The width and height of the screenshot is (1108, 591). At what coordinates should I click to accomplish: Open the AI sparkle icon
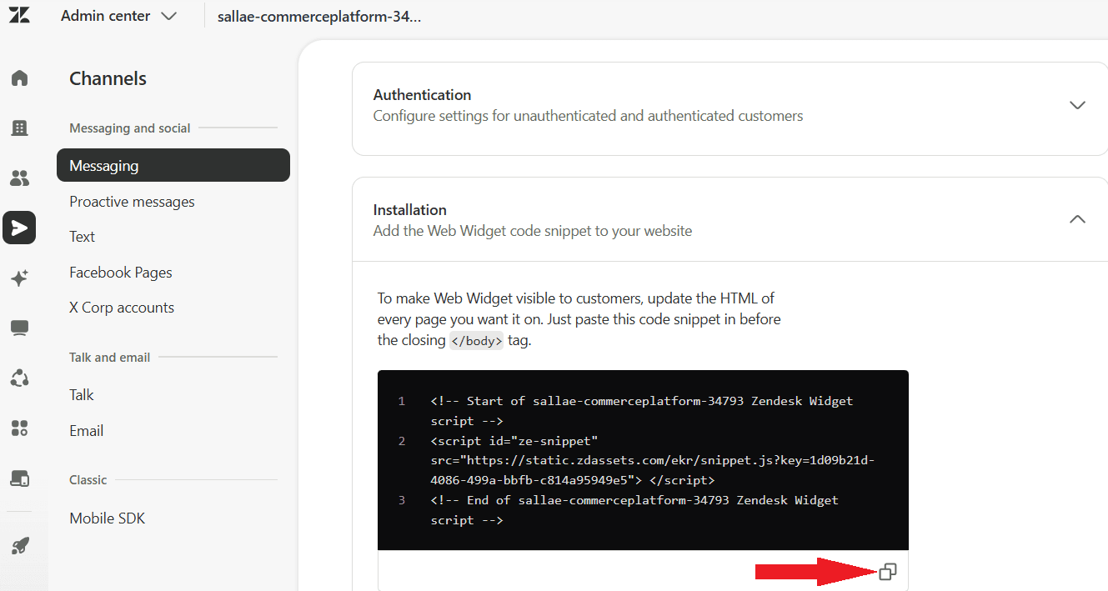(19, 278)
